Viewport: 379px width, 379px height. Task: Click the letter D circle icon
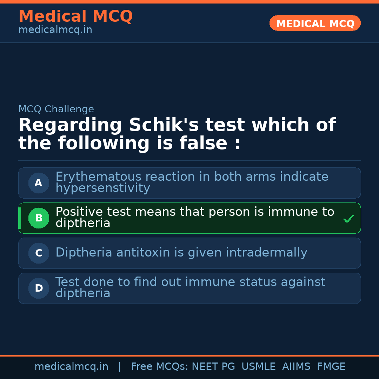click(x=39, y=288)
